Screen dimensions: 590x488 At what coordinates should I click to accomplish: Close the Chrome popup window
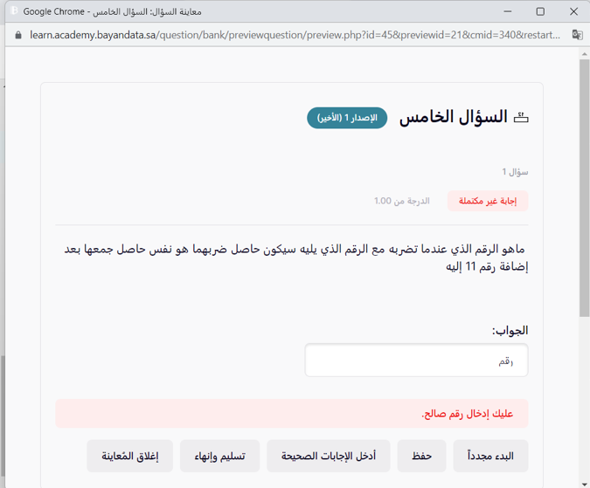point(573,11)
